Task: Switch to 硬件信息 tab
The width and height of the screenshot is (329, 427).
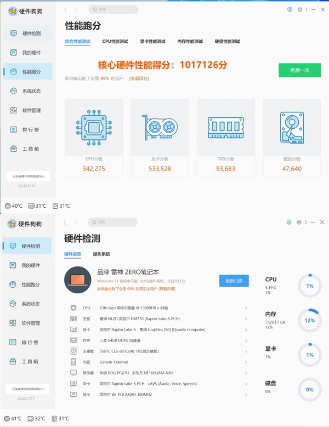Action: point(73,254)
